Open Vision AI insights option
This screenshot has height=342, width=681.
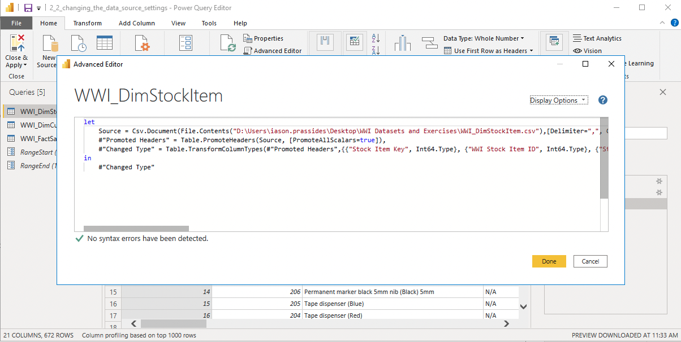(x=587, y=51)
